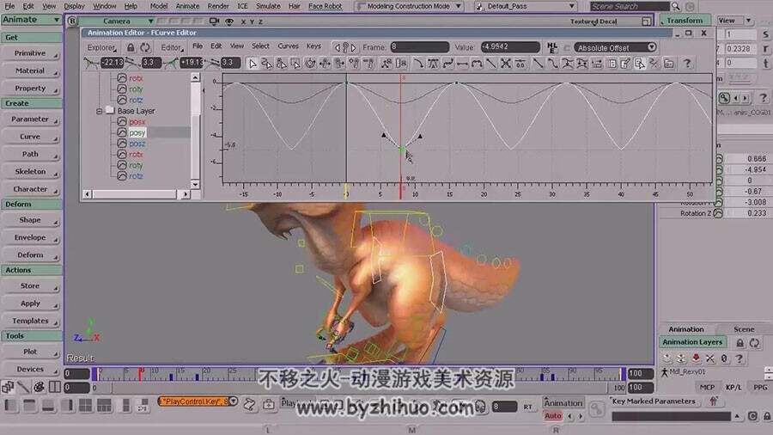Click the red playhead in bottom timeline
Image resolution: width=773 pixels, height=435 pixels.
141,374
